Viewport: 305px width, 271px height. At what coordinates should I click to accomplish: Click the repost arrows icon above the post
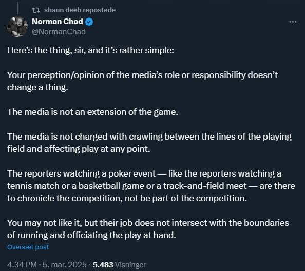[36, 10]
